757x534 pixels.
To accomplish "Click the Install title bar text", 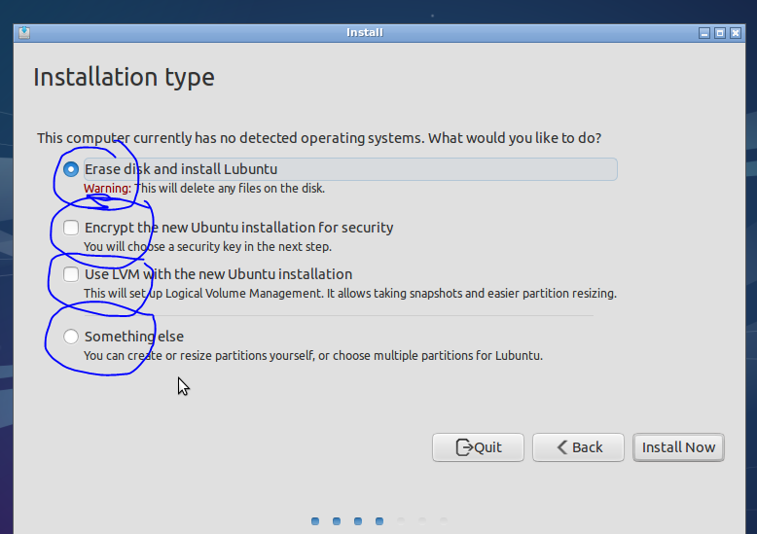I will click(364, 33).
